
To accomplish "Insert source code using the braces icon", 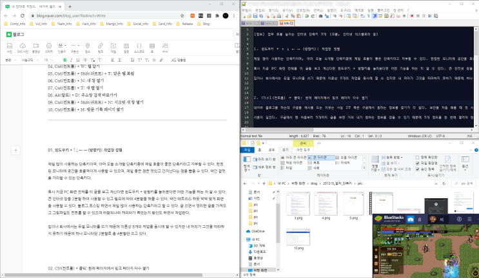I will (x=139, y=46).
